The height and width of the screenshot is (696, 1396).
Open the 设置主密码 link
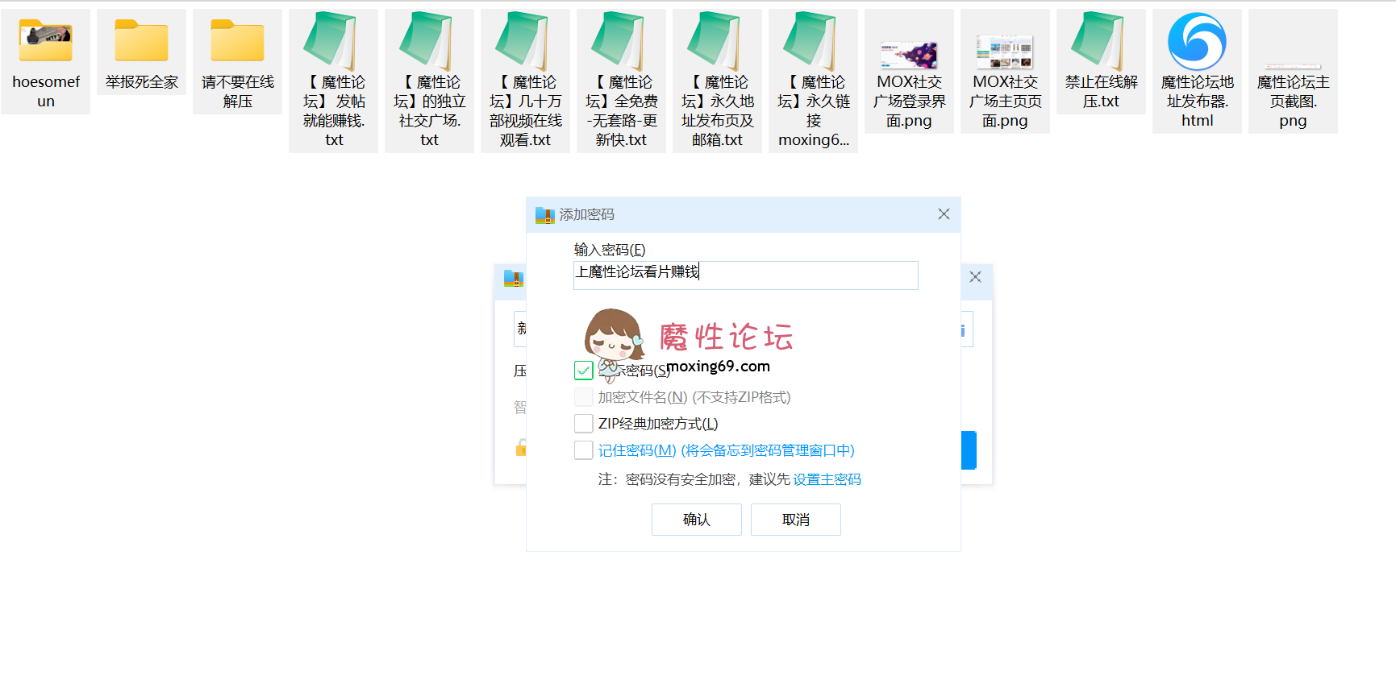point(827,479)
